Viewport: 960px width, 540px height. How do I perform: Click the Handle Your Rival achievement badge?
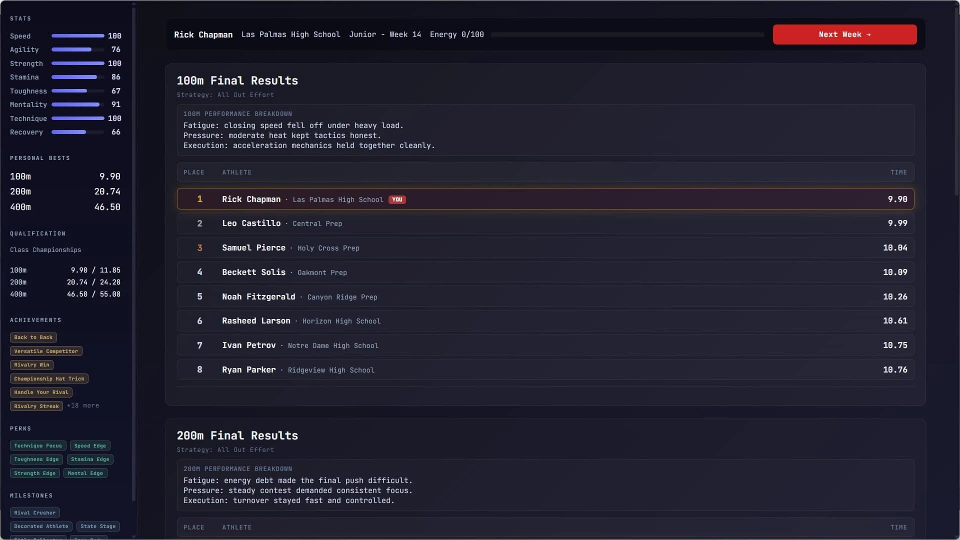41,392
